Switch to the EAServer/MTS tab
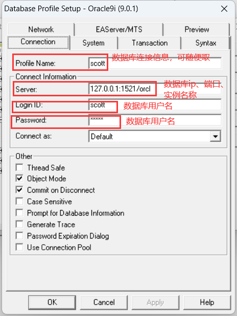The height and width of the screenshot is (316, 237). click(119, 30)
